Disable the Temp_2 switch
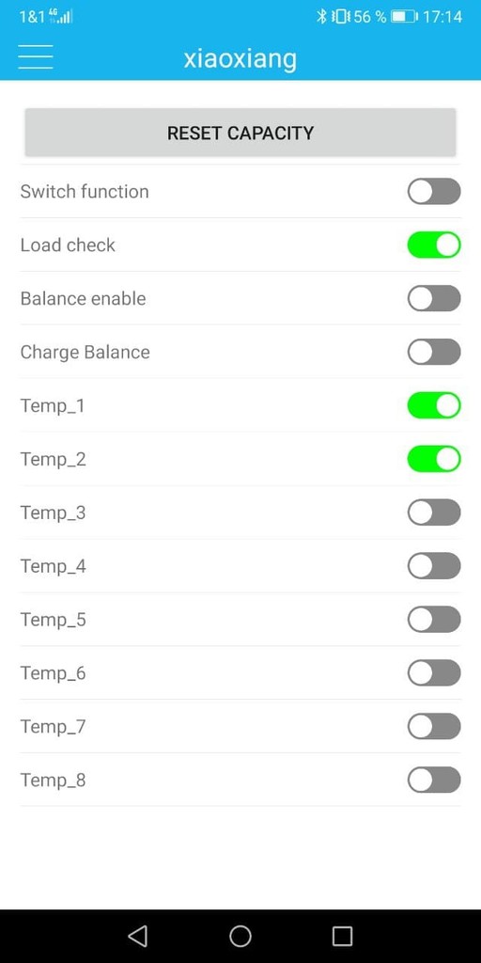 (434, 459)
